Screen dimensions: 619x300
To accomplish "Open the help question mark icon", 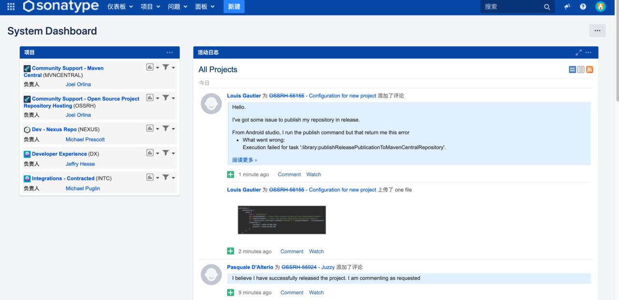I will (583, 7).
